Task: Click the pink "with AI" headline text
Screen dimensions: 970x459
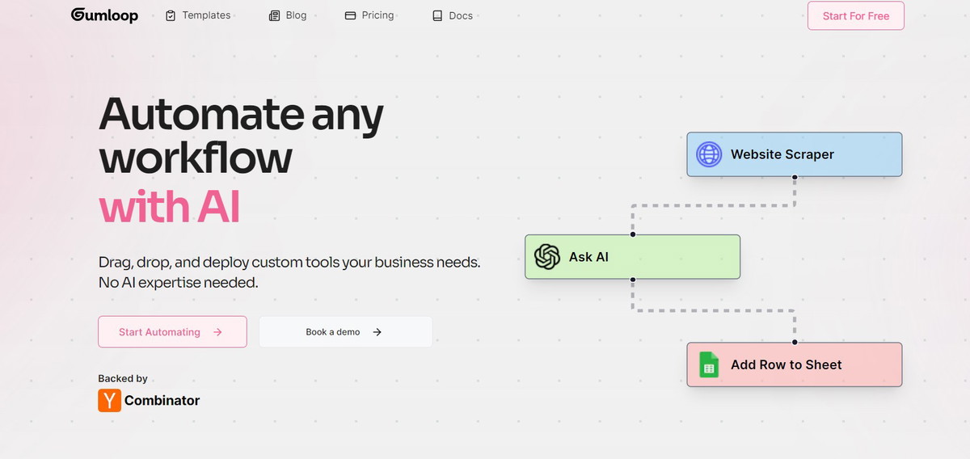Action: pos(170,207)
